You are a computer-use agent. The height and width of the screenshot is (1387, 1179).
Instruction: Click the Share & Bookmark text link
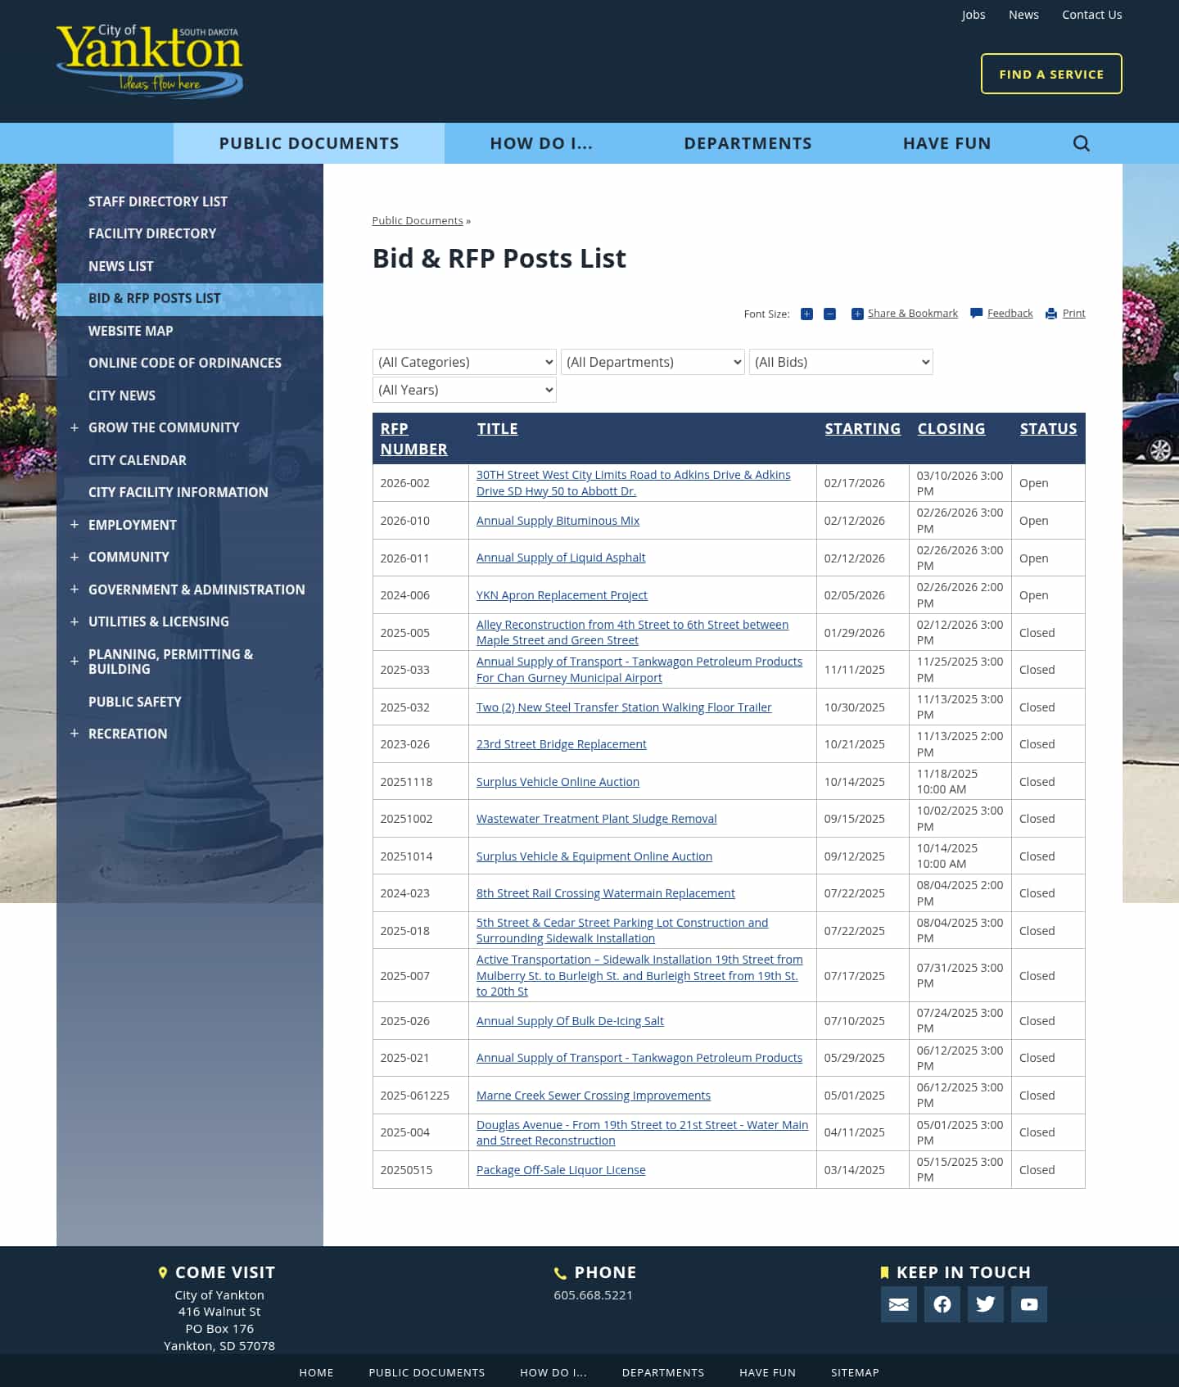pos(912,313)
